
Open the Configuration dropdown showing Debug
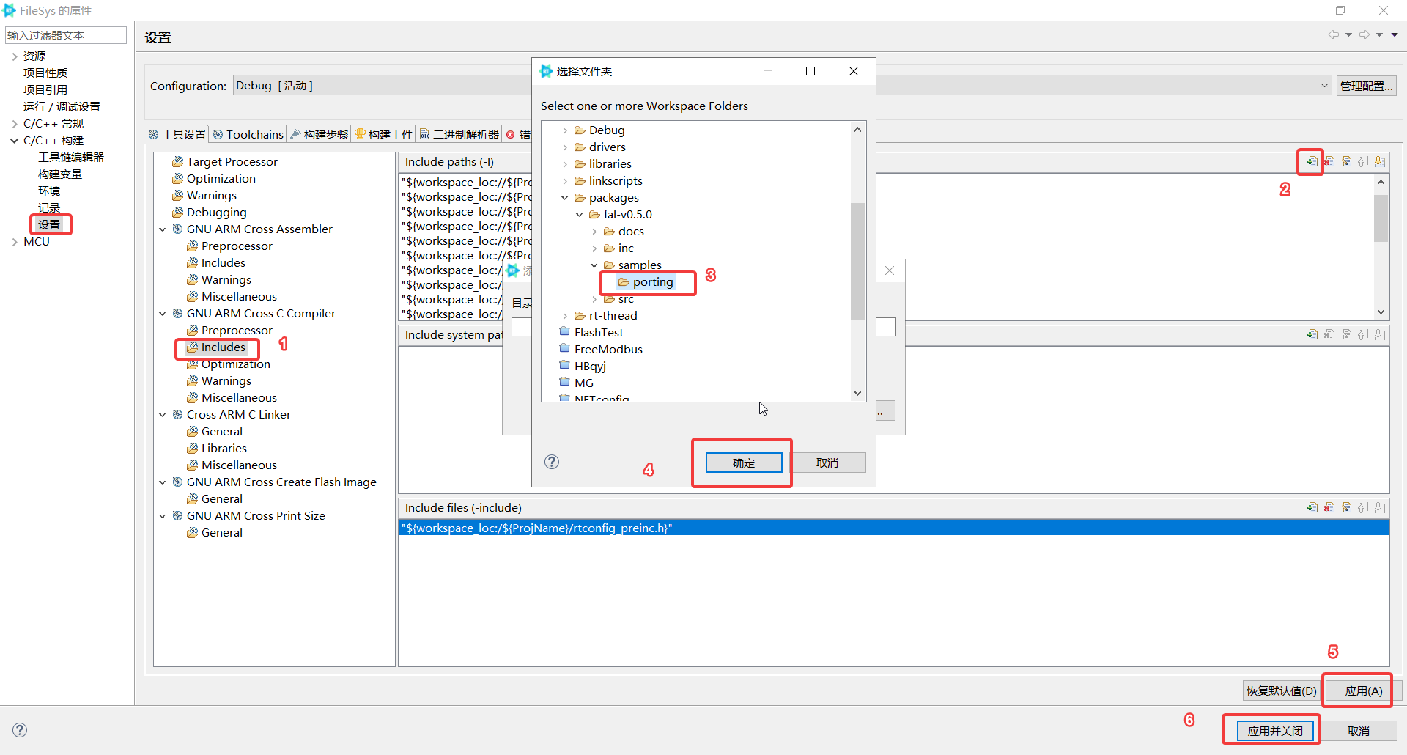click(1323, 85)
